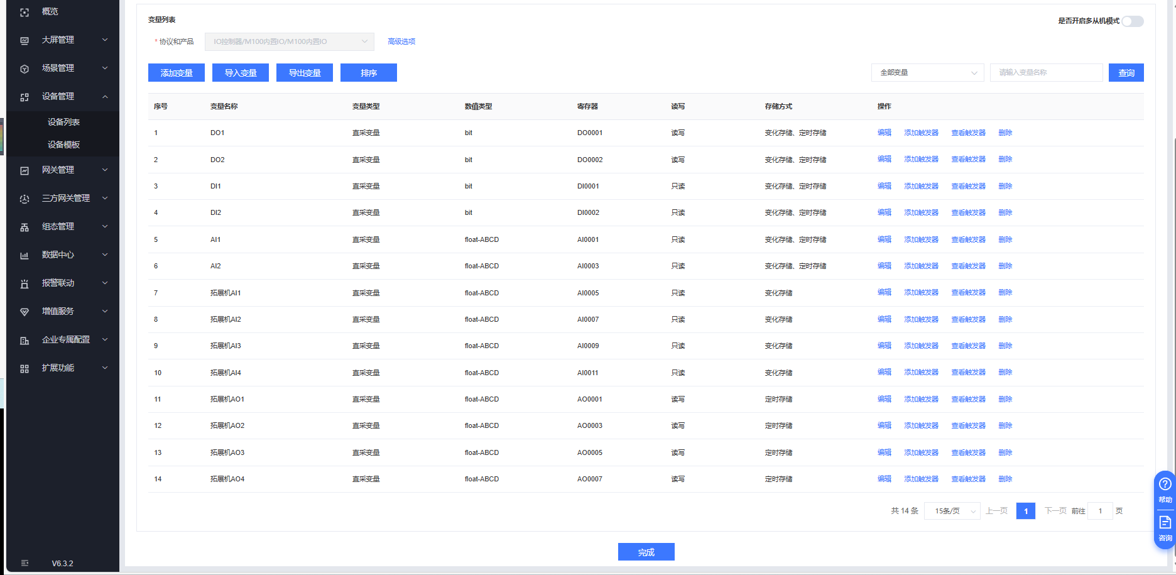This screenshot has height=575, width=1176.
Task: Click the 场景管理 cube icon
Action: tap(24, 68)
